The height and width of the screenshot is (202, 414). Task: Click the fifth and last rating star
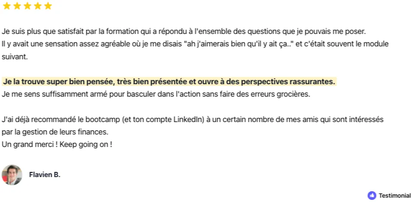[48, 6]
